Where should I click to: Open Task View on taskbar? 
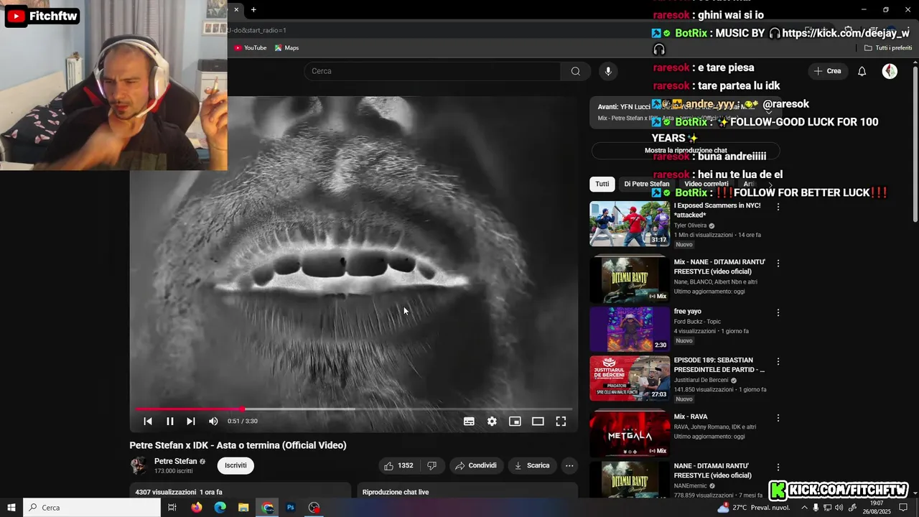tap(172, 508)
